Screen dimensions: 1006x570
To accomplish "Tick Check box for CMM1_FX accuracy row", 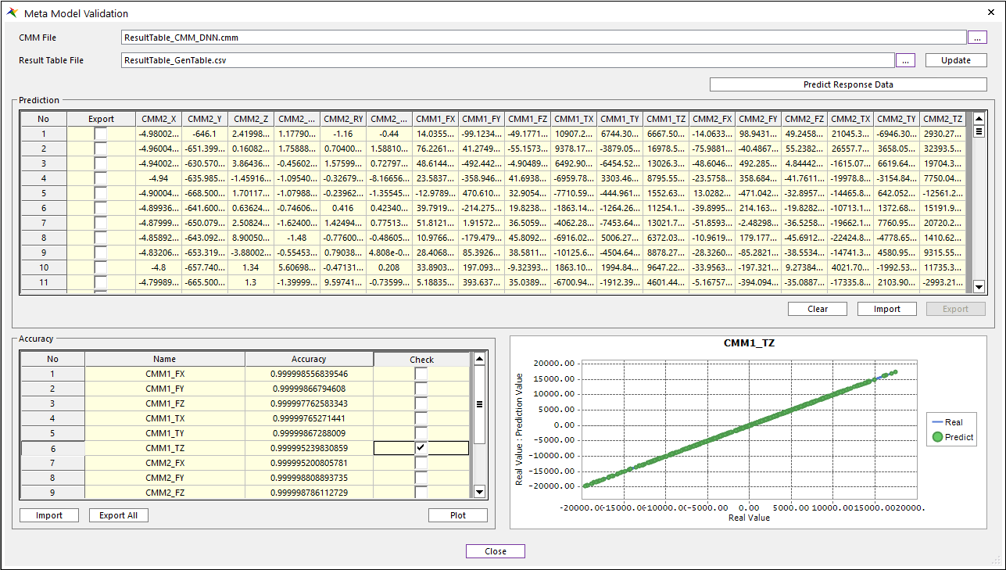I will pyautogui.click(x=421, y=374).
